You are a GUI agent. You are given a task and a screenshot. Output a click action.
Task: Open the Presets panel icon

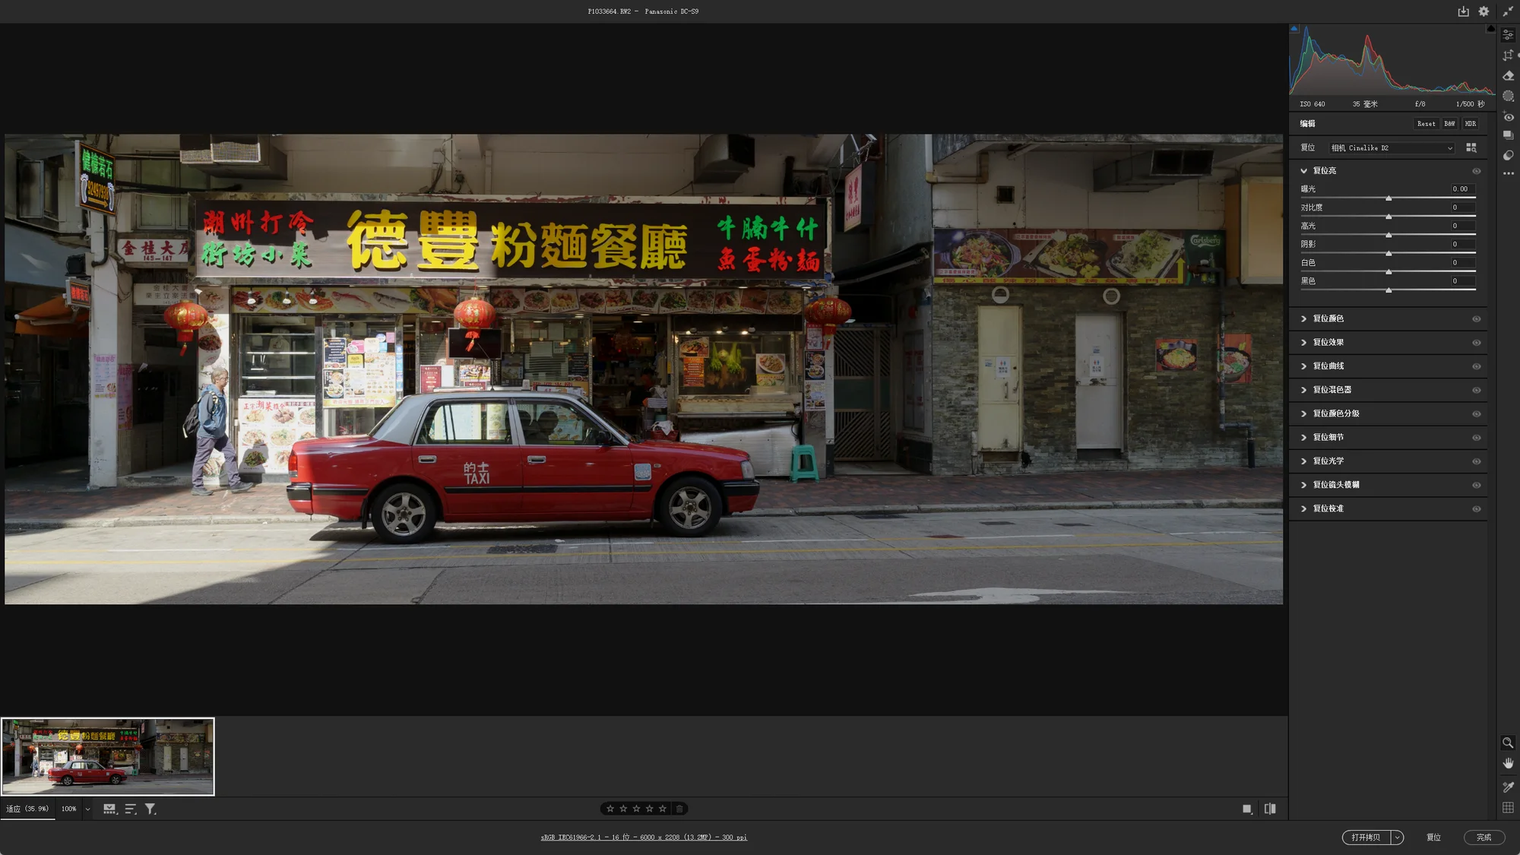point(1508,155)
